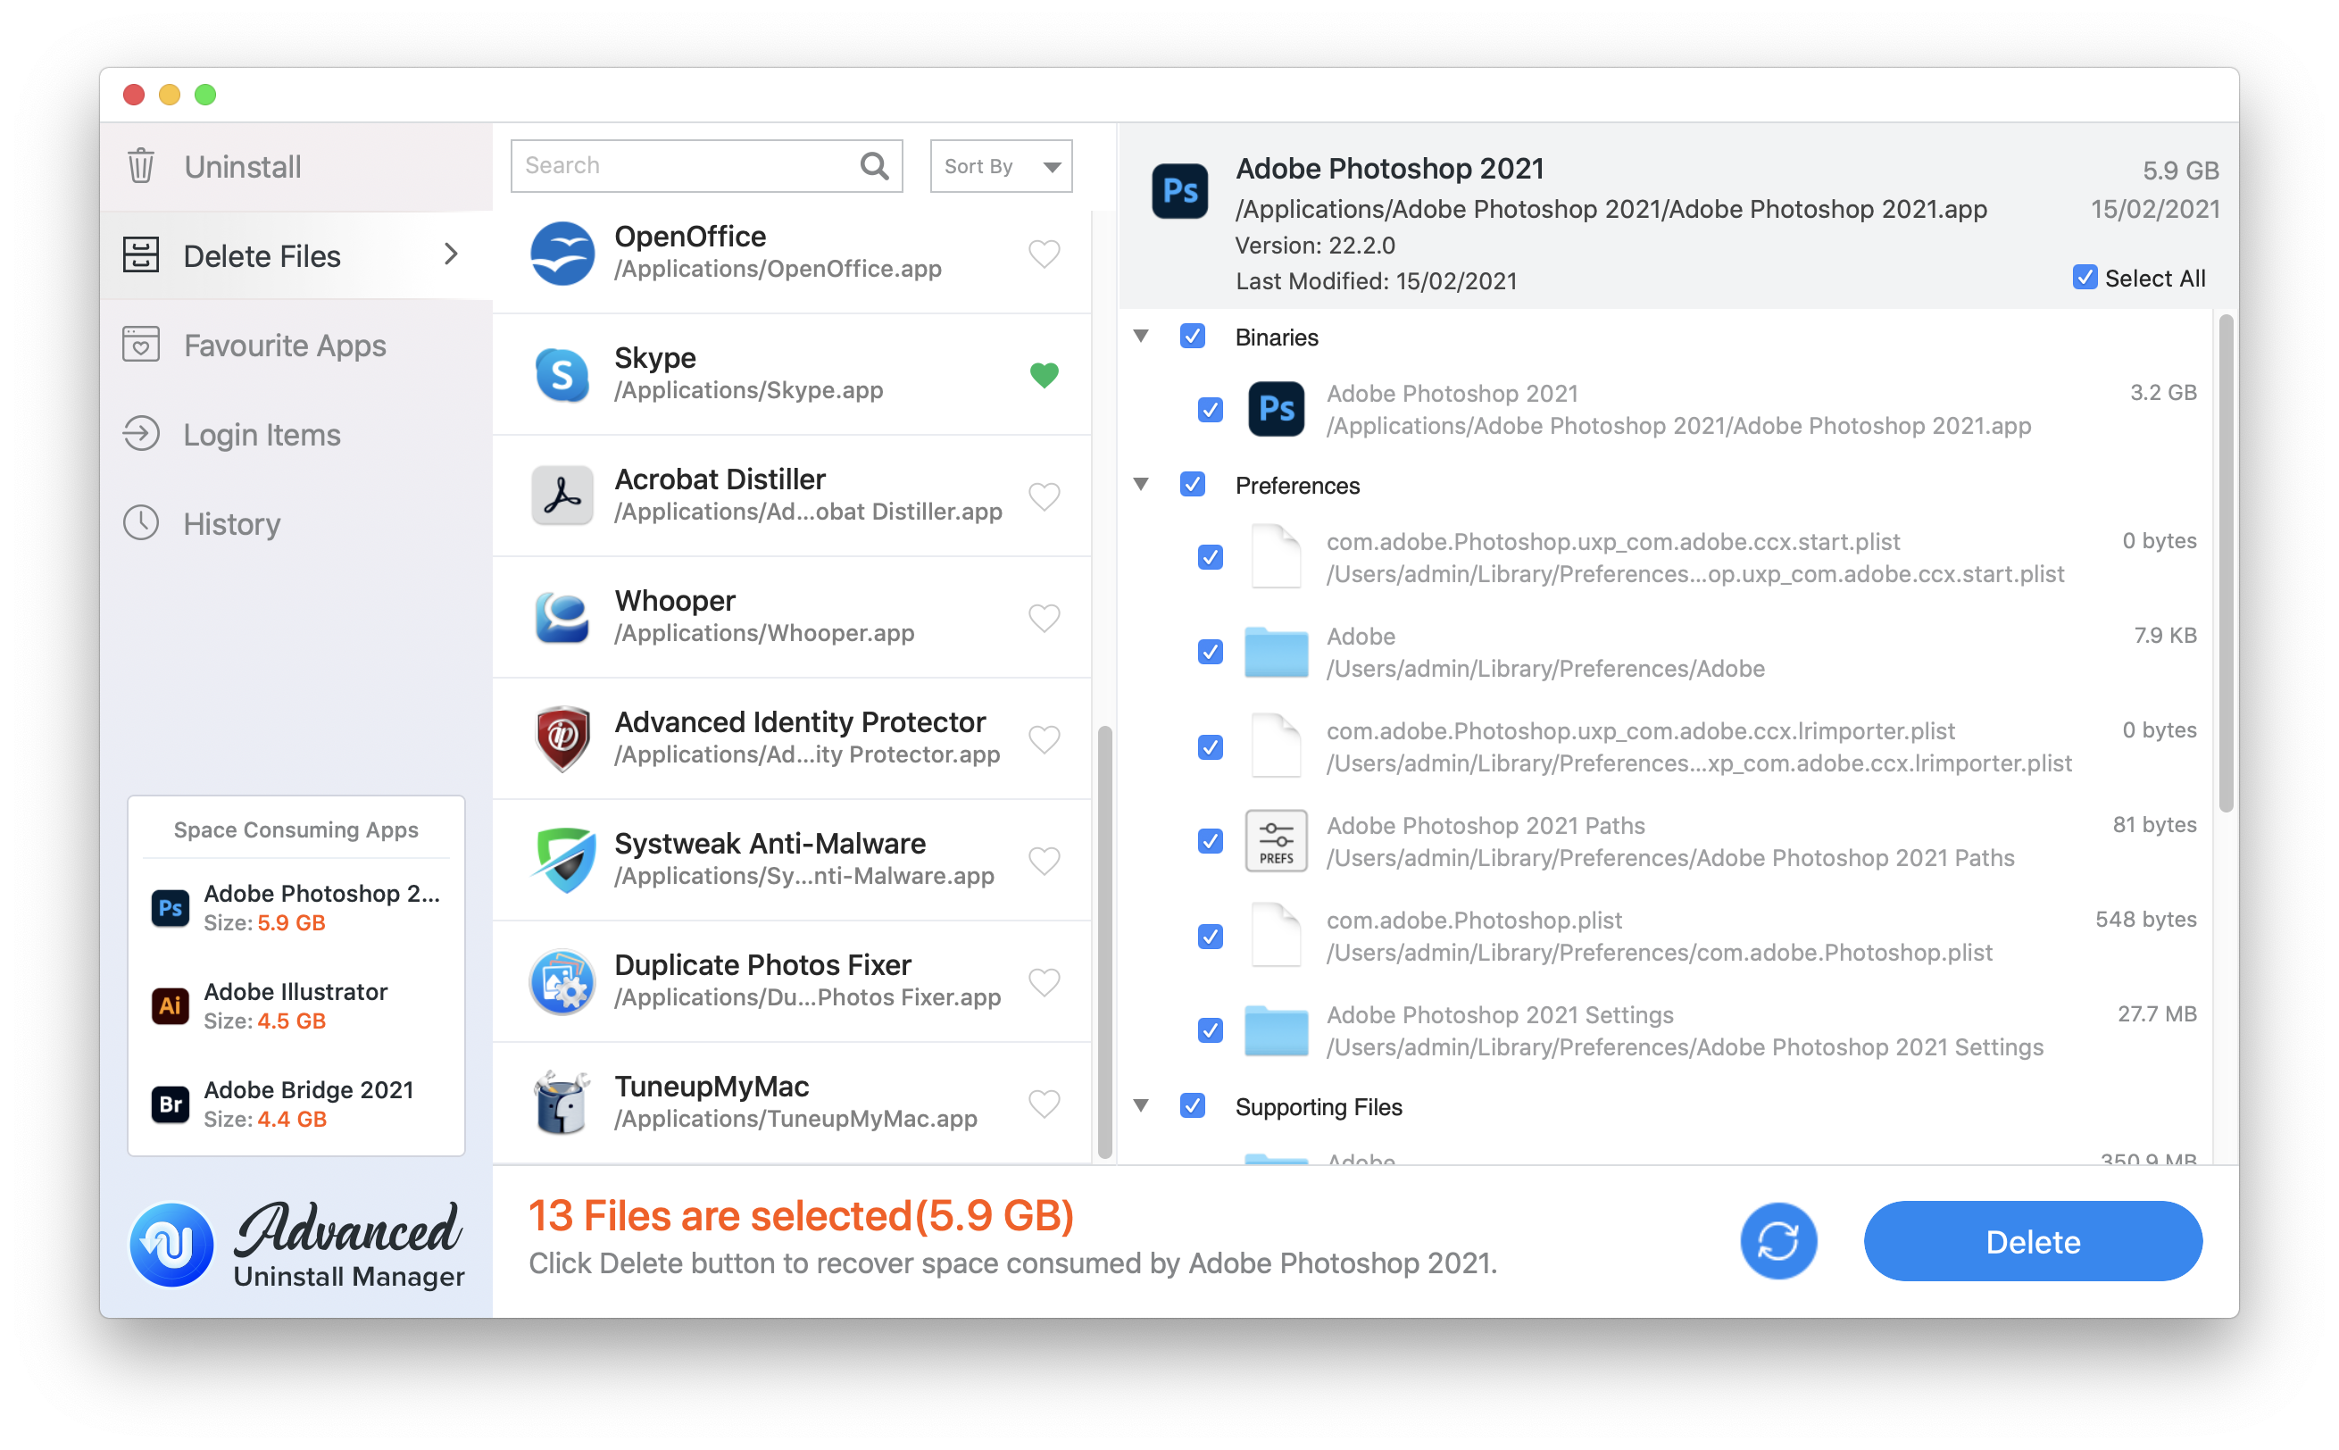This screenshot has width=2339, height=1450.
Task: Uncheck Adobe Photoshop 2021 Paths checkbox
Action: (1210, 840)
